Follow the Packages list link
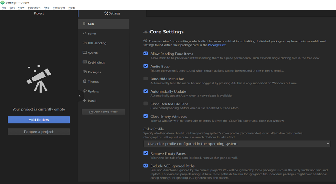The height and width of the screenshot is (184, 336). [217, 45]
